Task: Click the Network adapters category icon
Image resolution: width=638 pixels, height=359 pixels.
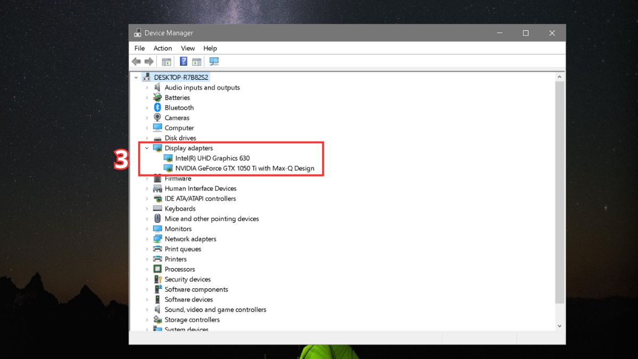Action: click(x=157, y=239)
